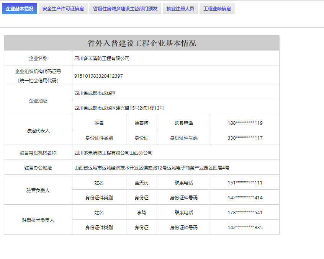Open the 工程业绩信息 tab
324x259 pixels.
point(217,9)
